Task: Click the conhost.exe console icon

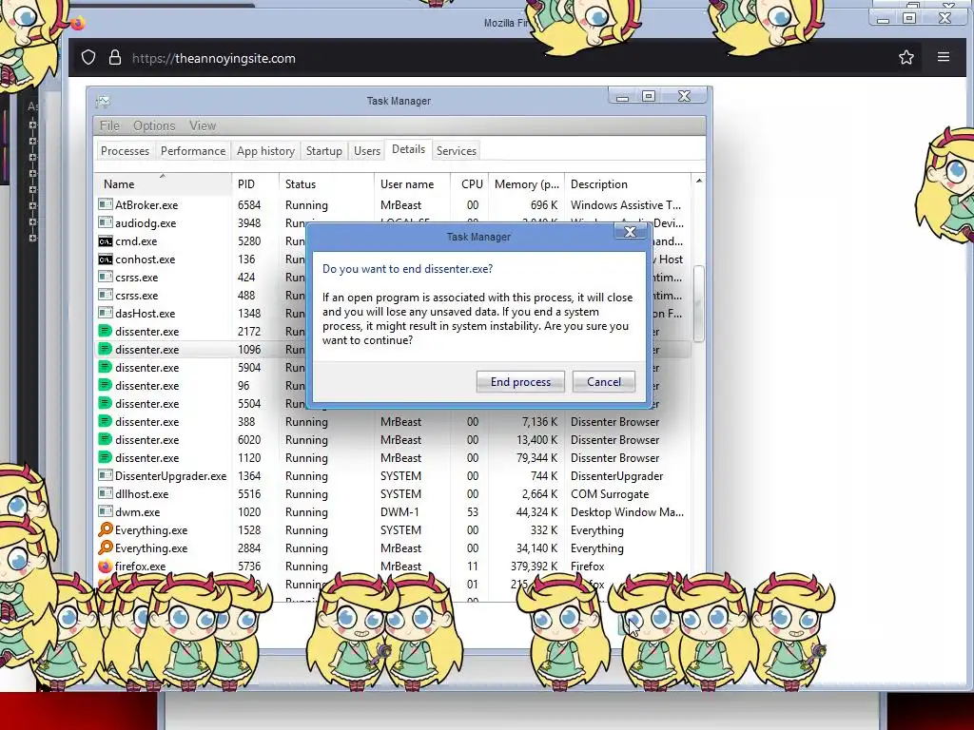Action: 106,259
